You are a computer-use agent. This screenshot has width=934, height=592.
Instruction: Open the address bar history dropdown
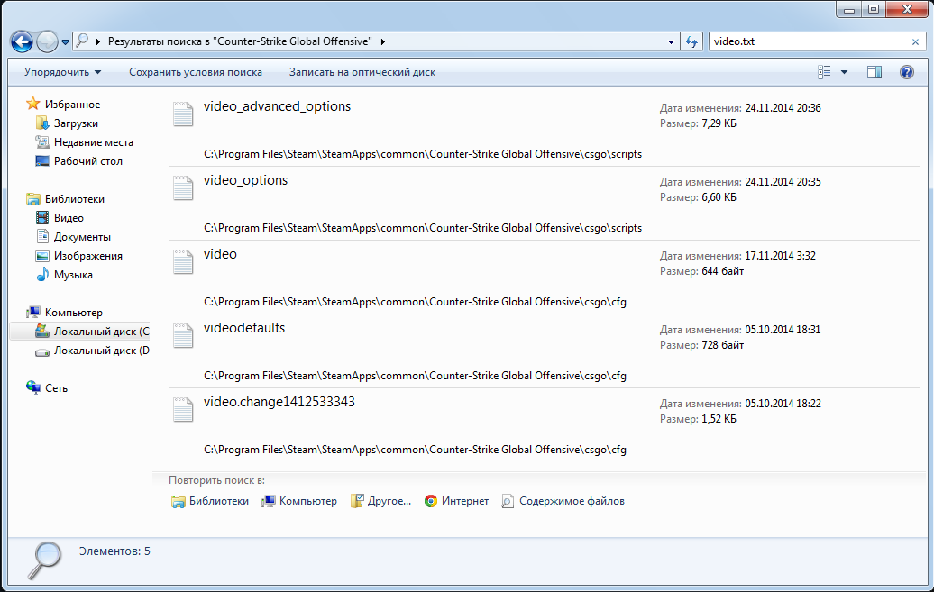click(x=671, y=41)
